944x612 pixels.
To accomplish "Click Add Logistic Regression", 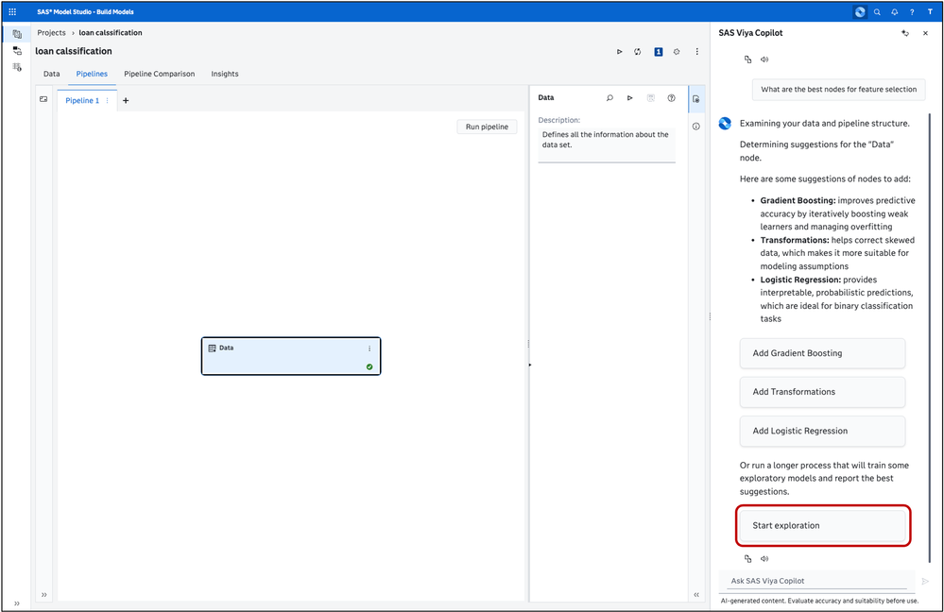I will pyautogui.click(x=822, y=431).
